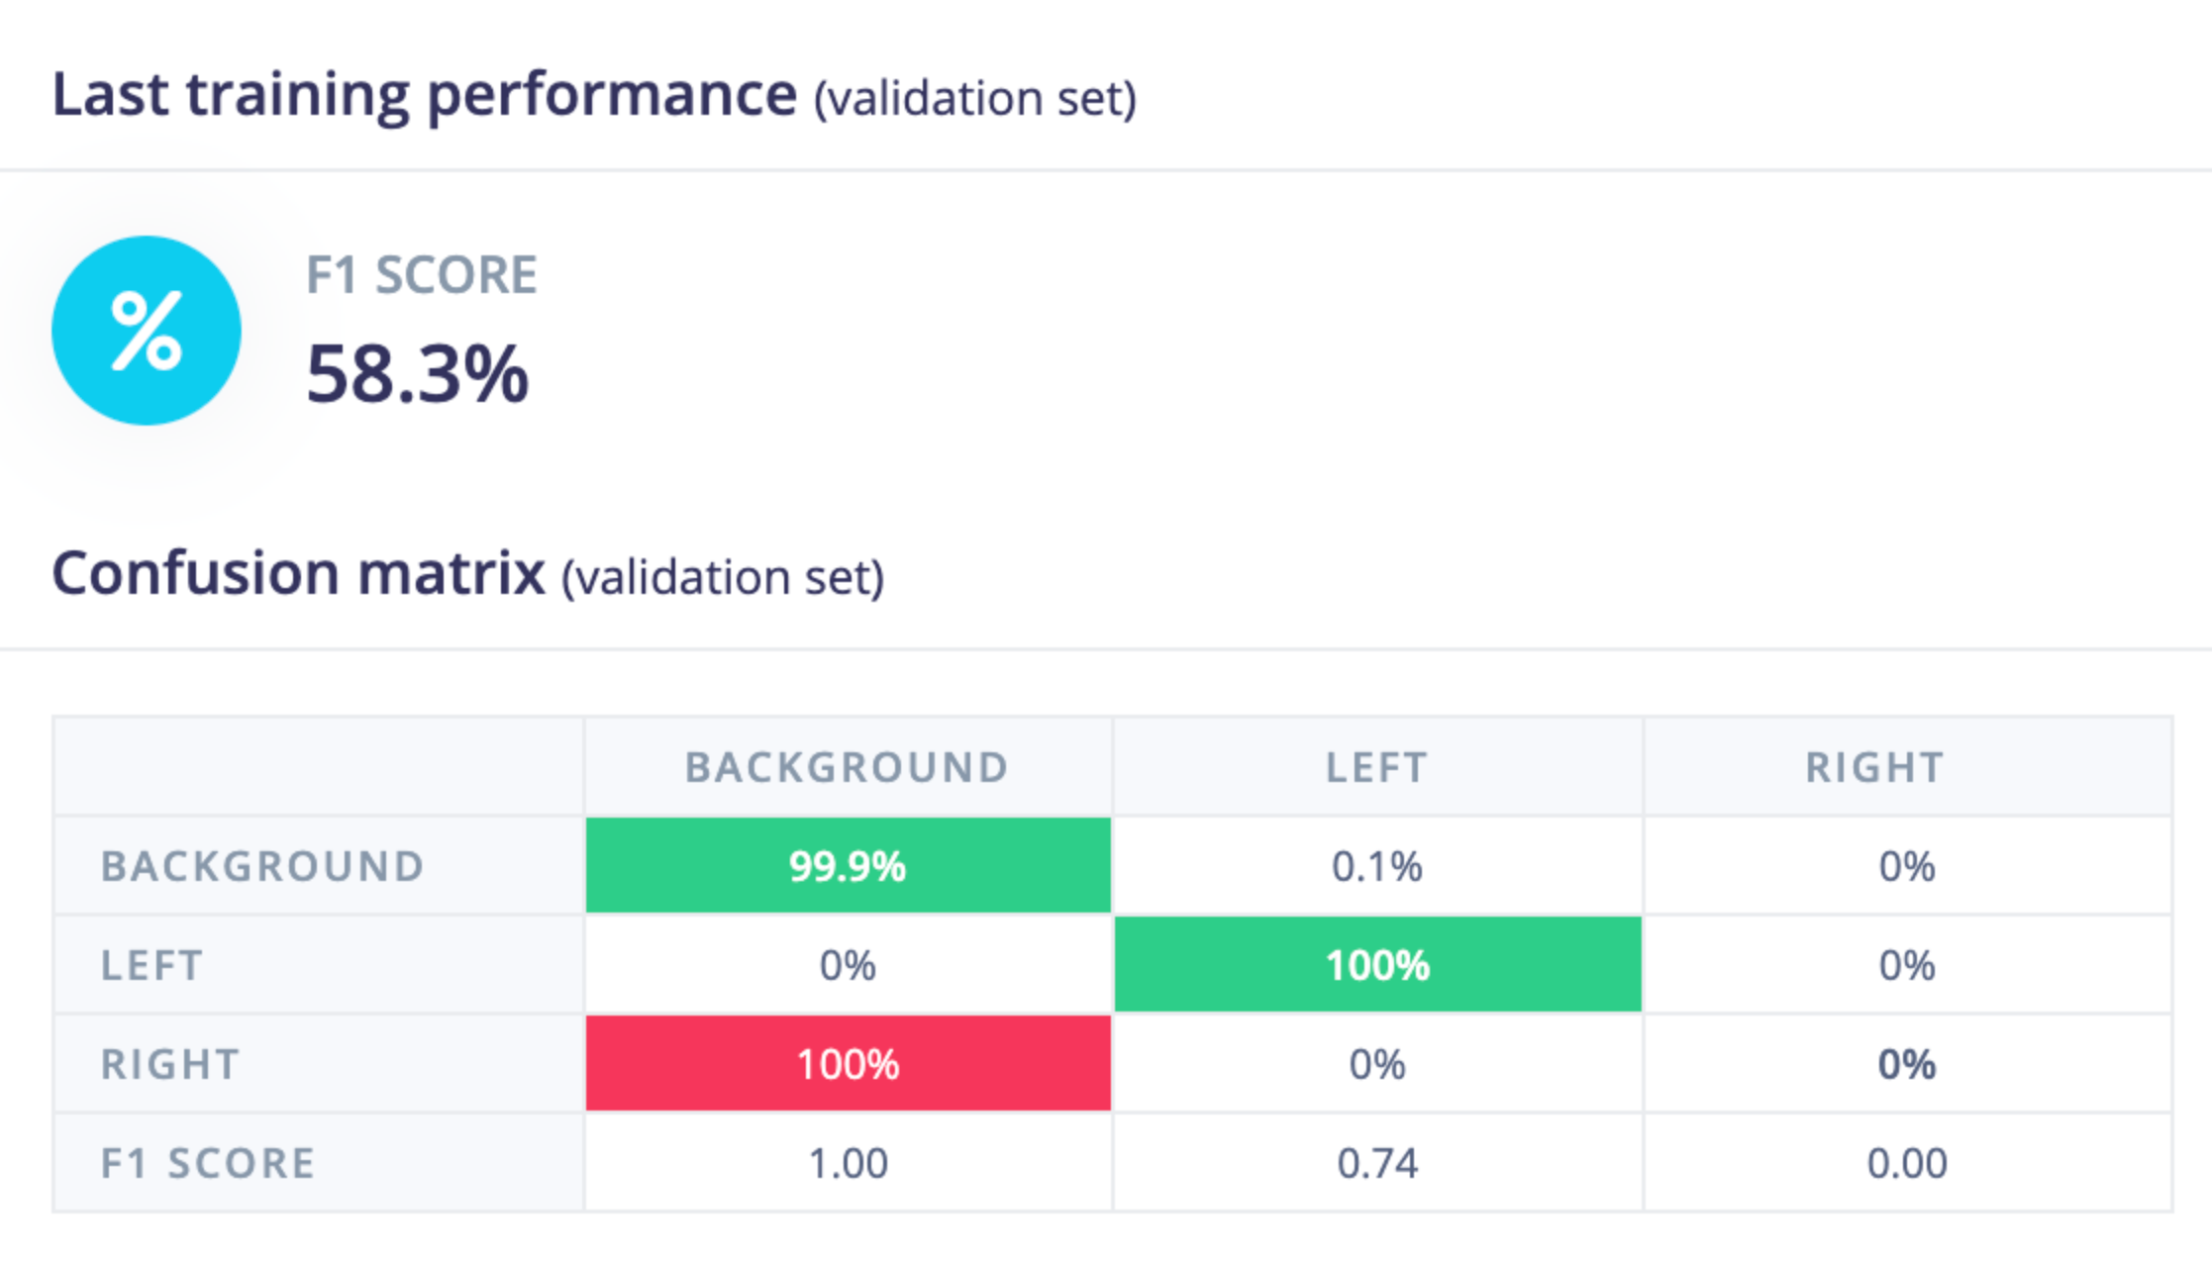Select the 0.00 F1 score cell

point(1907,1164)
